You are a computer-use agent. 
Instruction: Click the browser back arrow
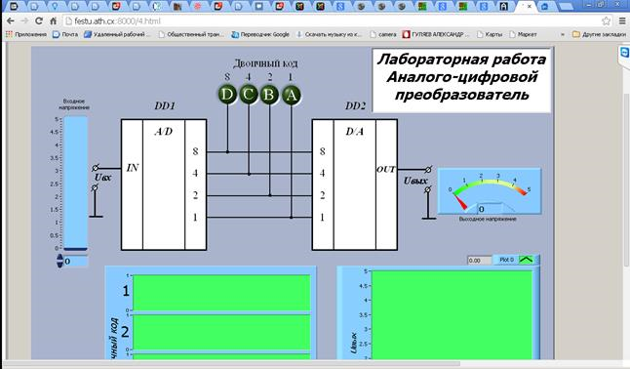coord(11,20)
